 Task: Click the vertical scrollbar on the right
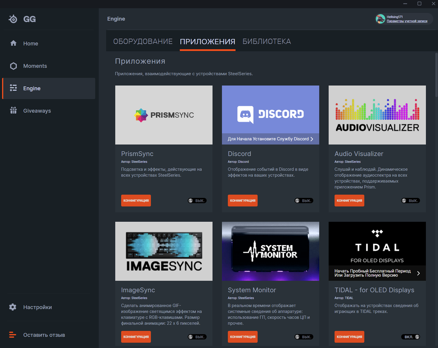pos(436,75)
